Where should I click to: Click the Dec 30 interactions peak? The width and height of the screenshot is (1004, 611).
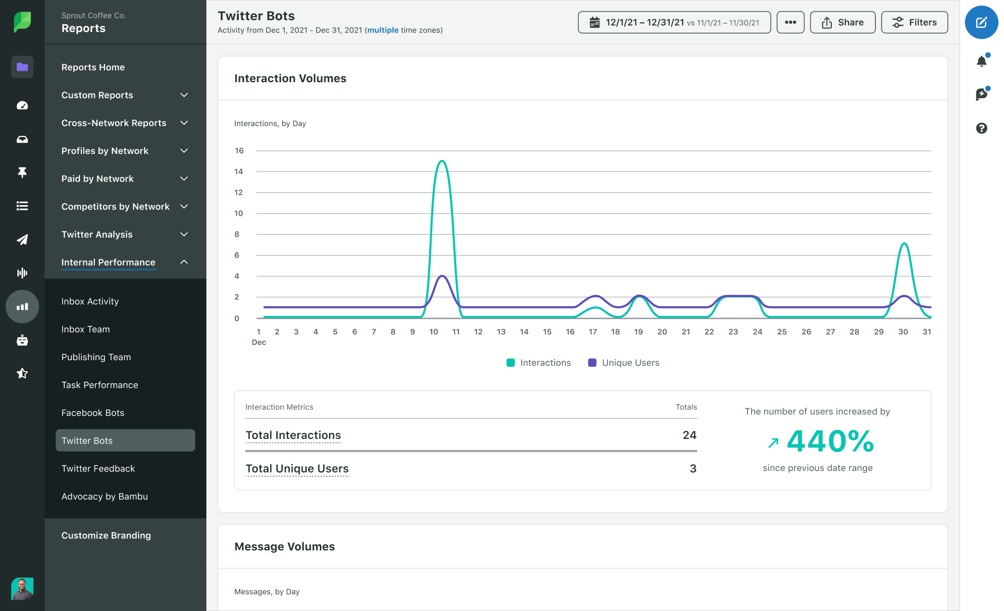point(904,243)
